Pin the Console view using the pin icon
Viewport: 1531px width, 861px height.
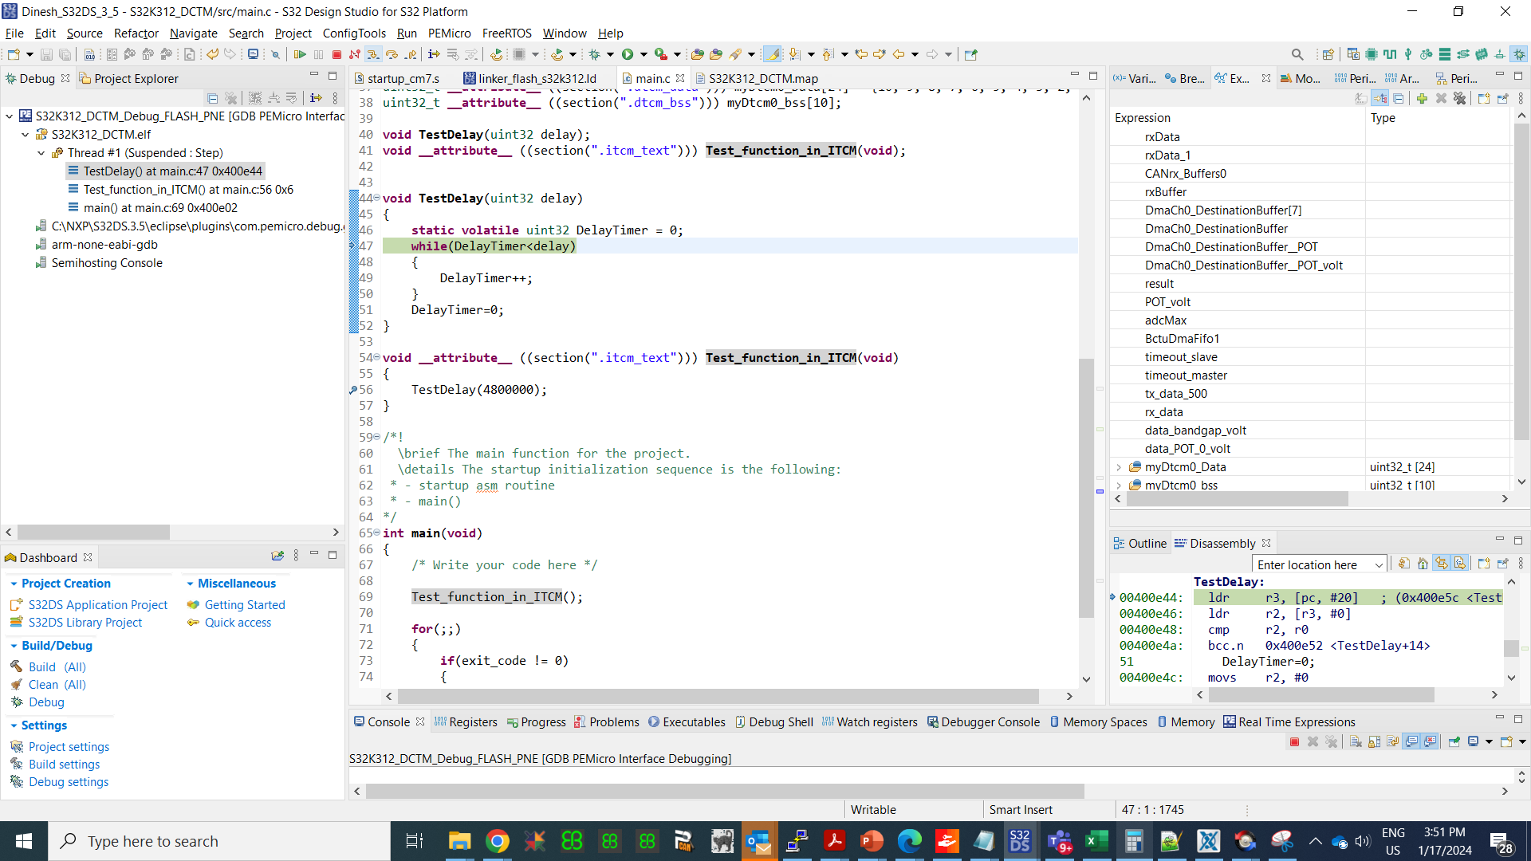tap(1454, 741)
